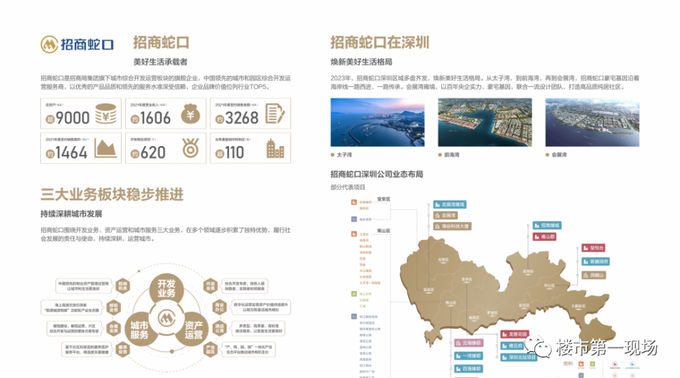Click the tan 会展湾 map label
Viewport: 680px width, 378px height.
[x=445, y=215]
